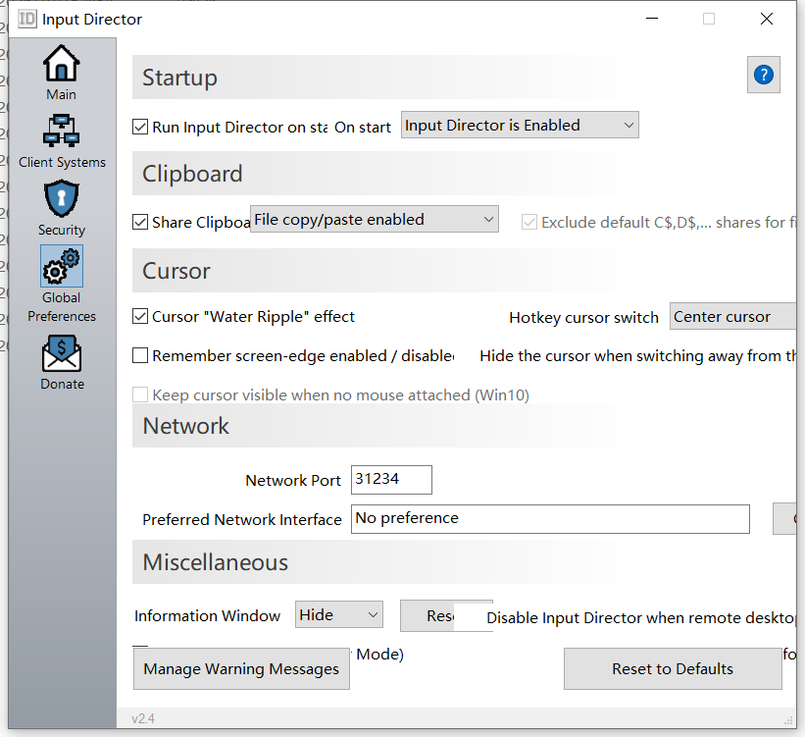Image resolution: width=805 pixels, height=737 pixels.
Task: Open the Input Director is Enabled dropdown
Action: [x=520, y=125]
